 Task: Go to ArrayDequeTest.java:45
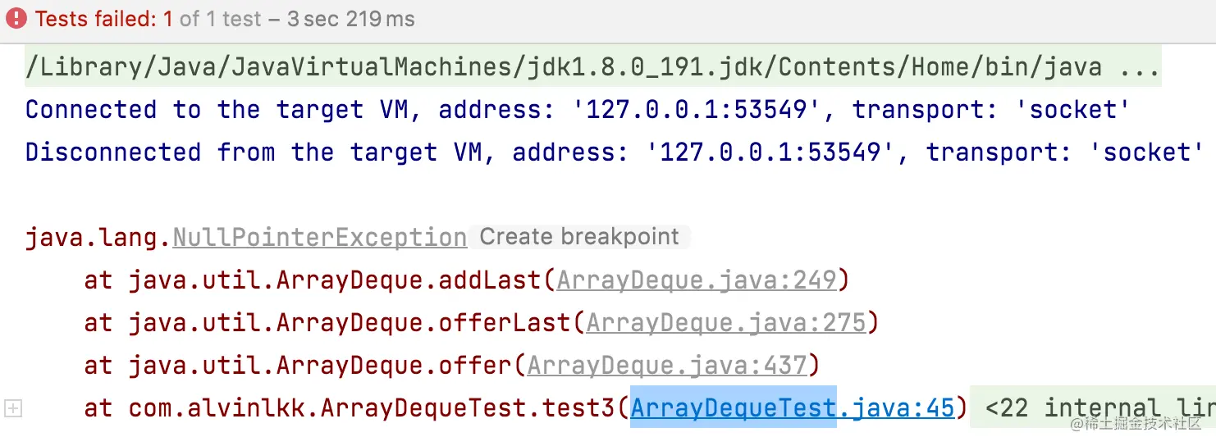click(x=793, y=407)
